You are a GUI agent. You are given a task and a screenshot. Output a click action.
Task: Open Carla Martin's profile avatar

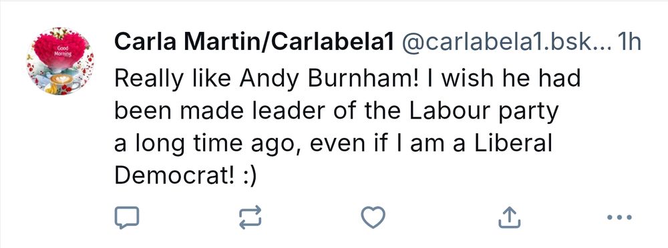coord(60,61)
